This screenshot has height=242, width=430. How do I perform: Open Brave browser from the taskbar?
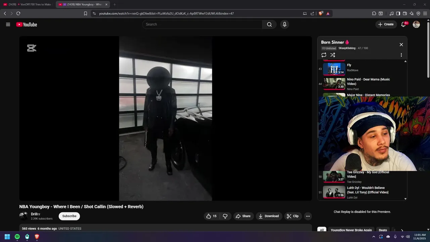pos(37,237)
